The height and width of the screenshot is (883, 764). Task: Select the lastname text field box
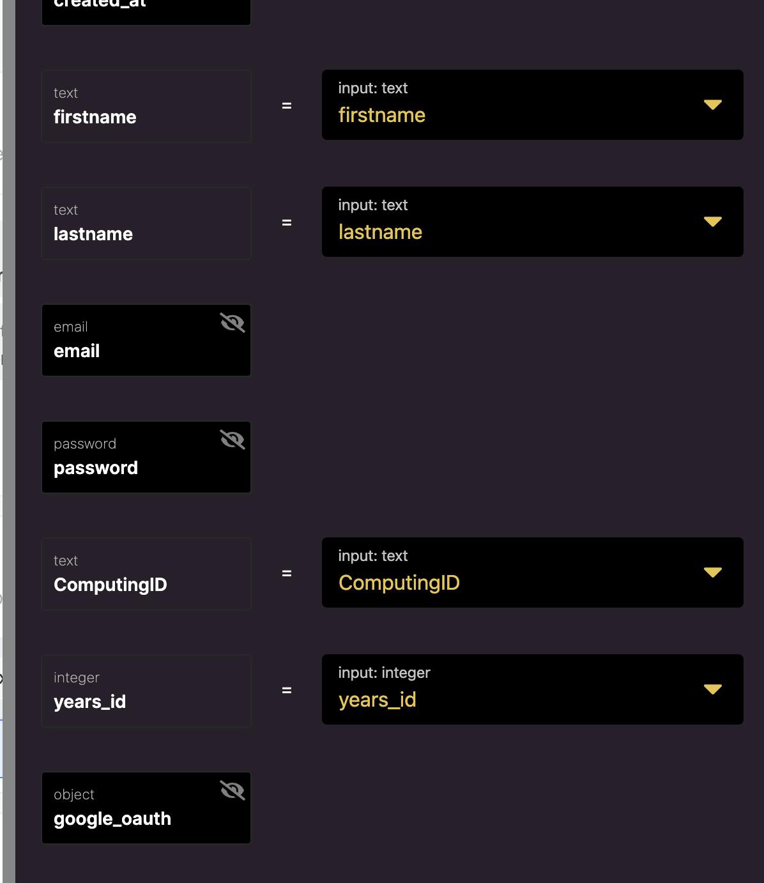146,223
